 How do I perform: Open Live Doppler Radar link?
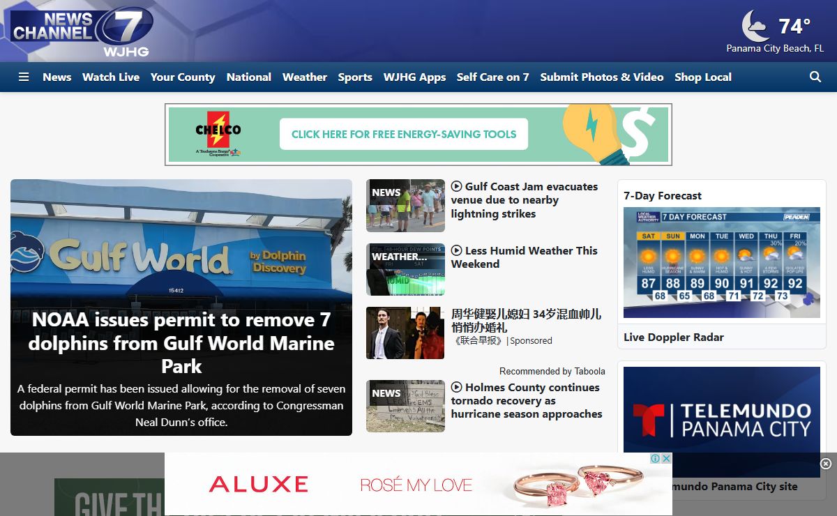pyautogui.click(x=674, y=337)
